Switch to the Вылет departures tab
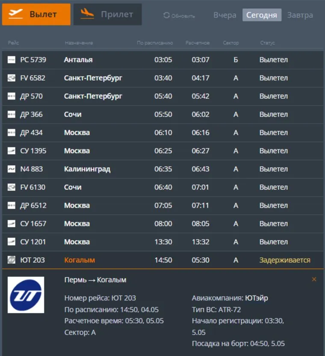 (36, 14)
